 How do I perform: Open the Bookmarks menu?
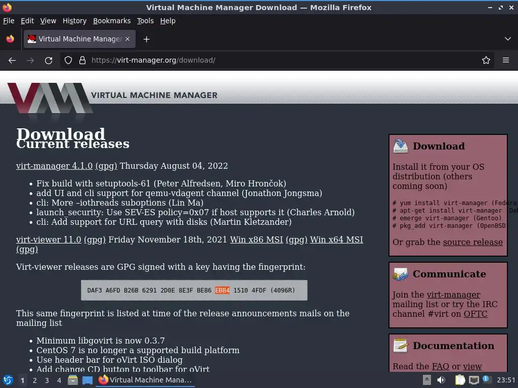click(x=112, y=21)
